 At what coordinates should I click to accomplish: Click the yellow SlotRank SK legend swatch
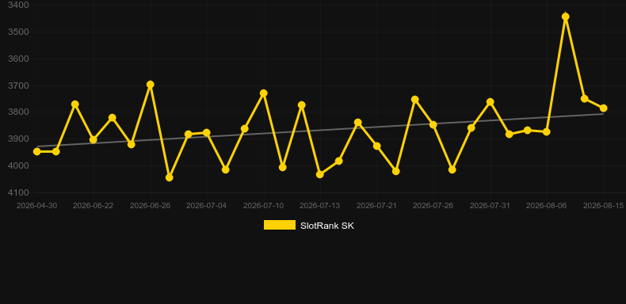click(280, 225)
